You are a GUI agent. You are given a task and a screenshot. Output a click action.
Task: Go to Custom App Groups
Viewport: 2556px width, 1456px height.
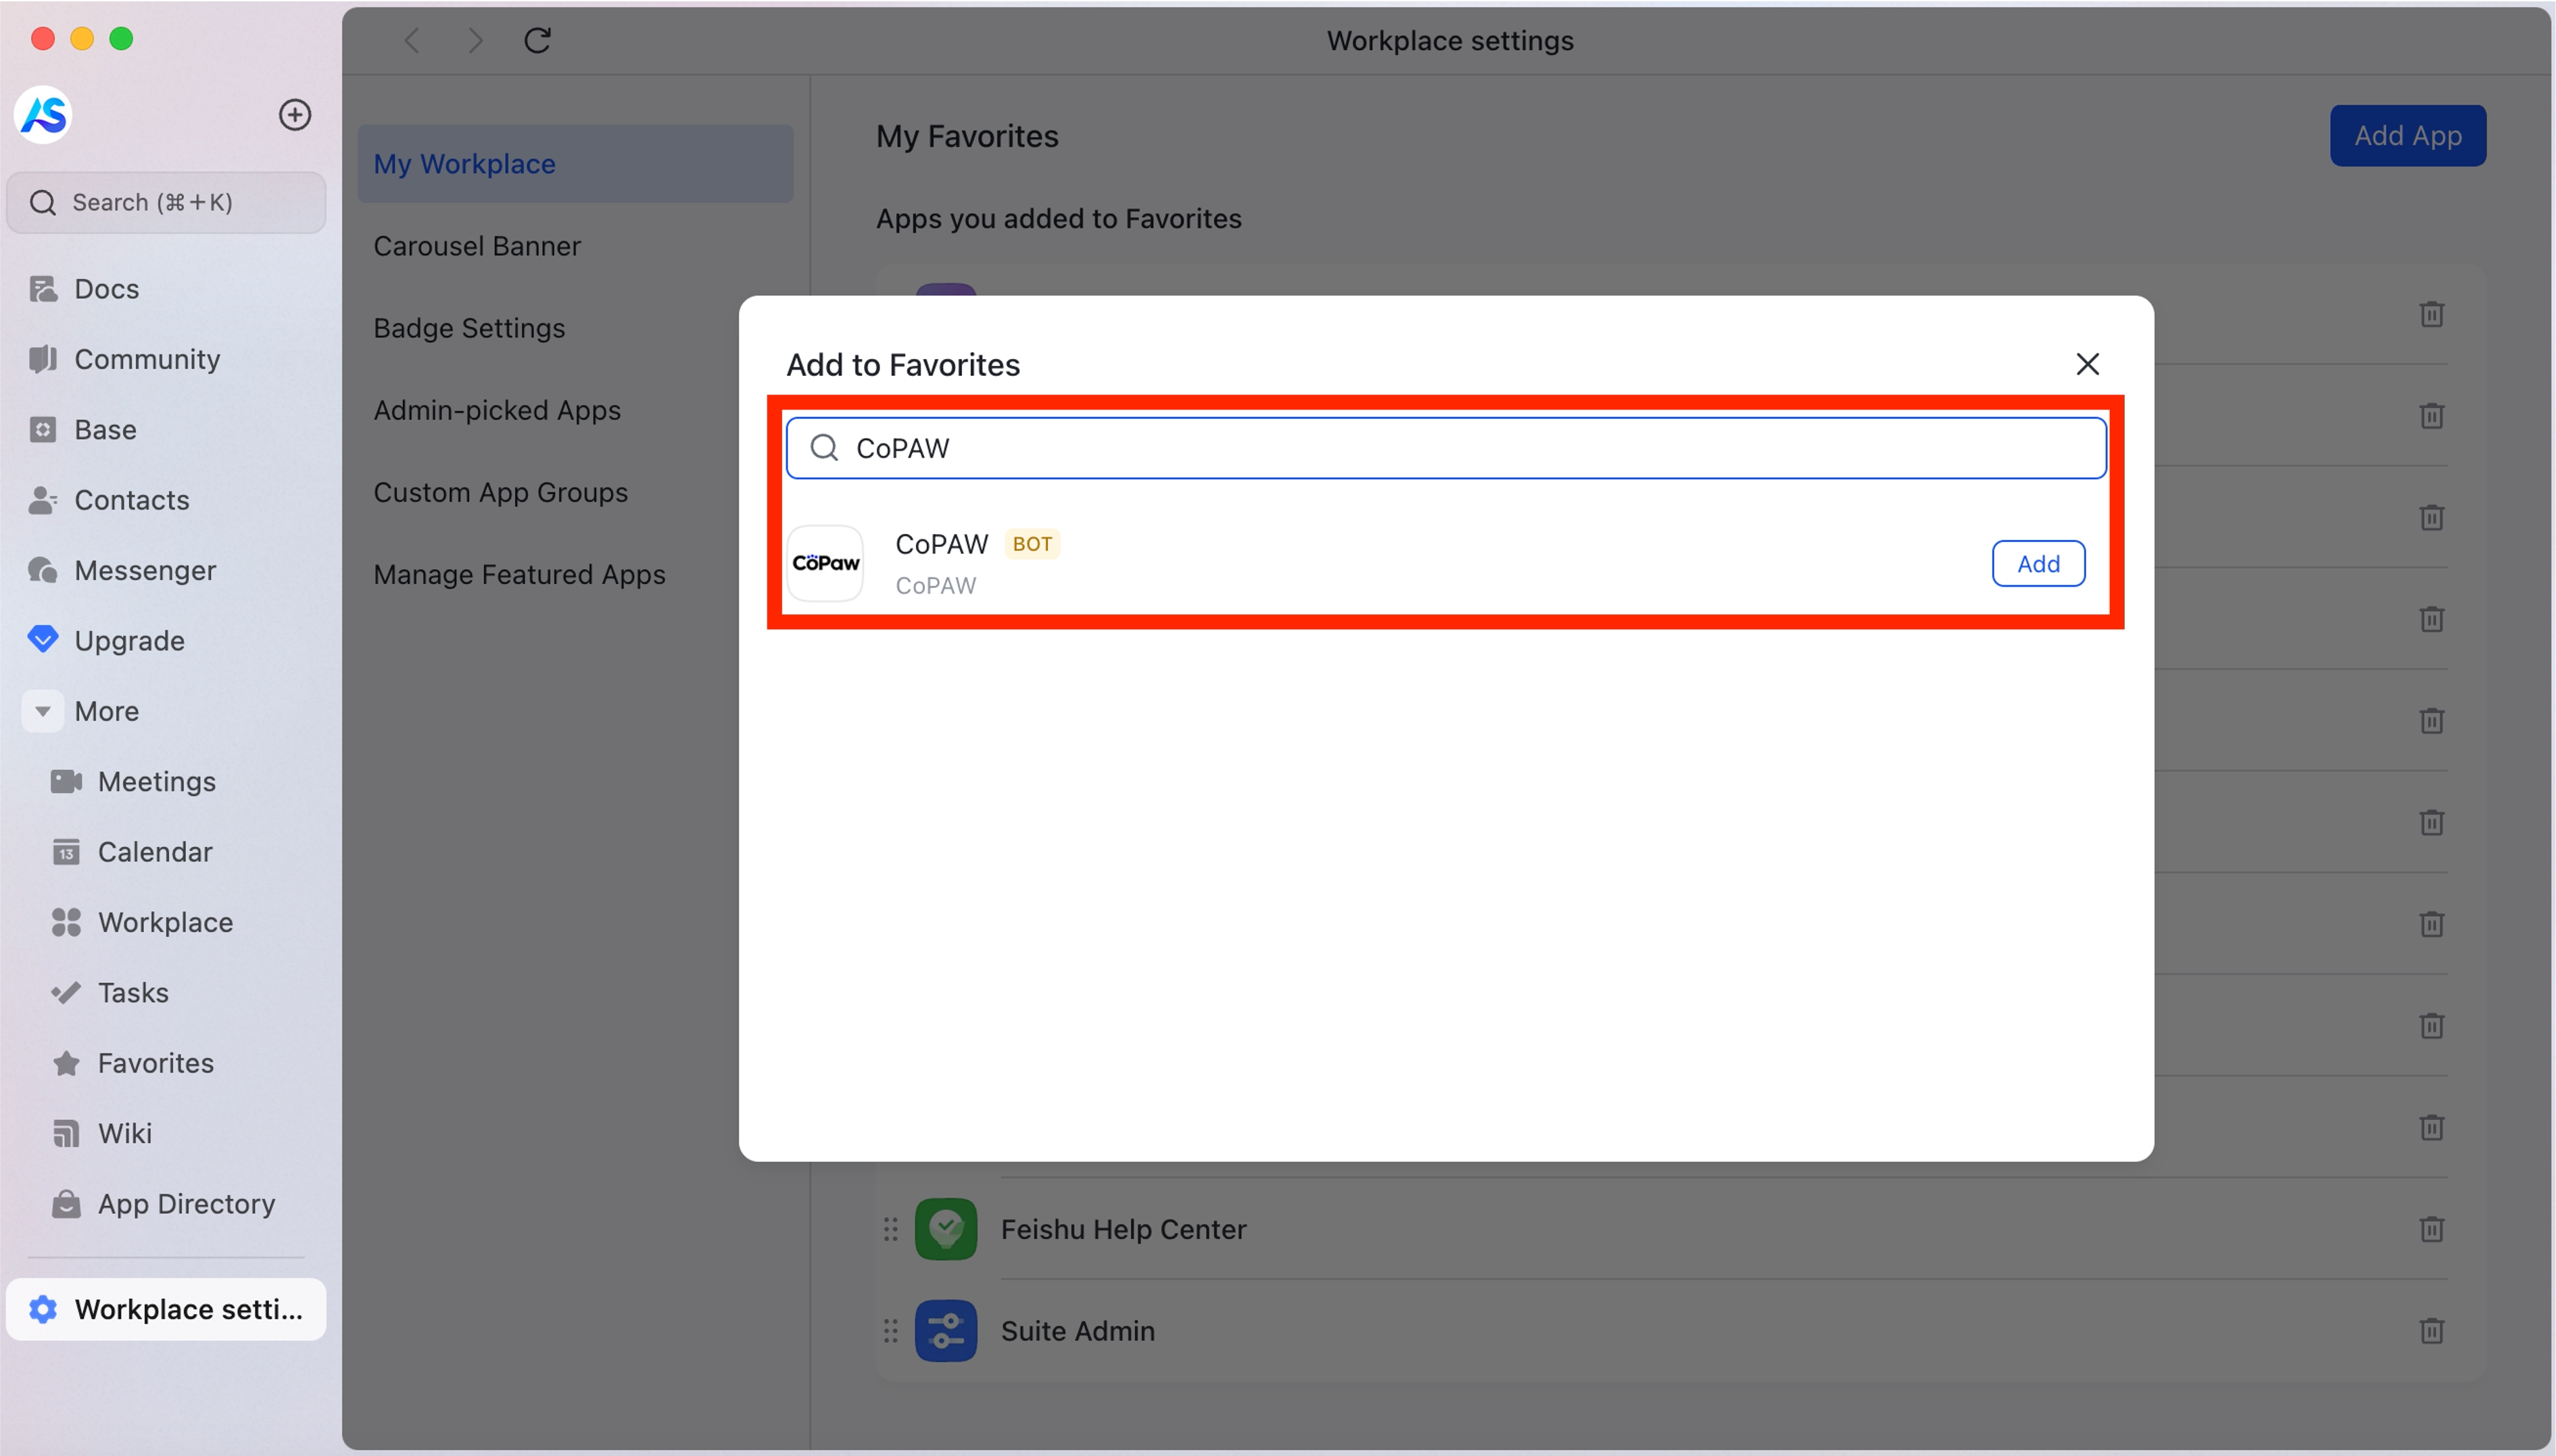500,493
